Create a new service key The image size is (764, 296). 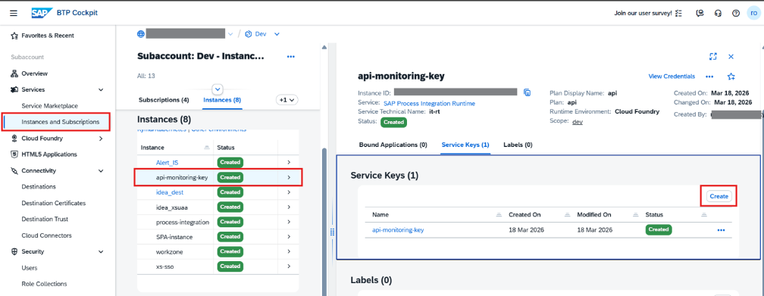tap(719, 196)
